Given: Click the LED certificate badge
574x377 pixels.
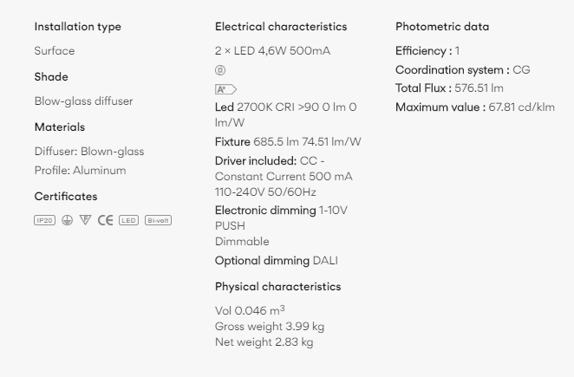Looking at the screenshot, I should (128, 220).
